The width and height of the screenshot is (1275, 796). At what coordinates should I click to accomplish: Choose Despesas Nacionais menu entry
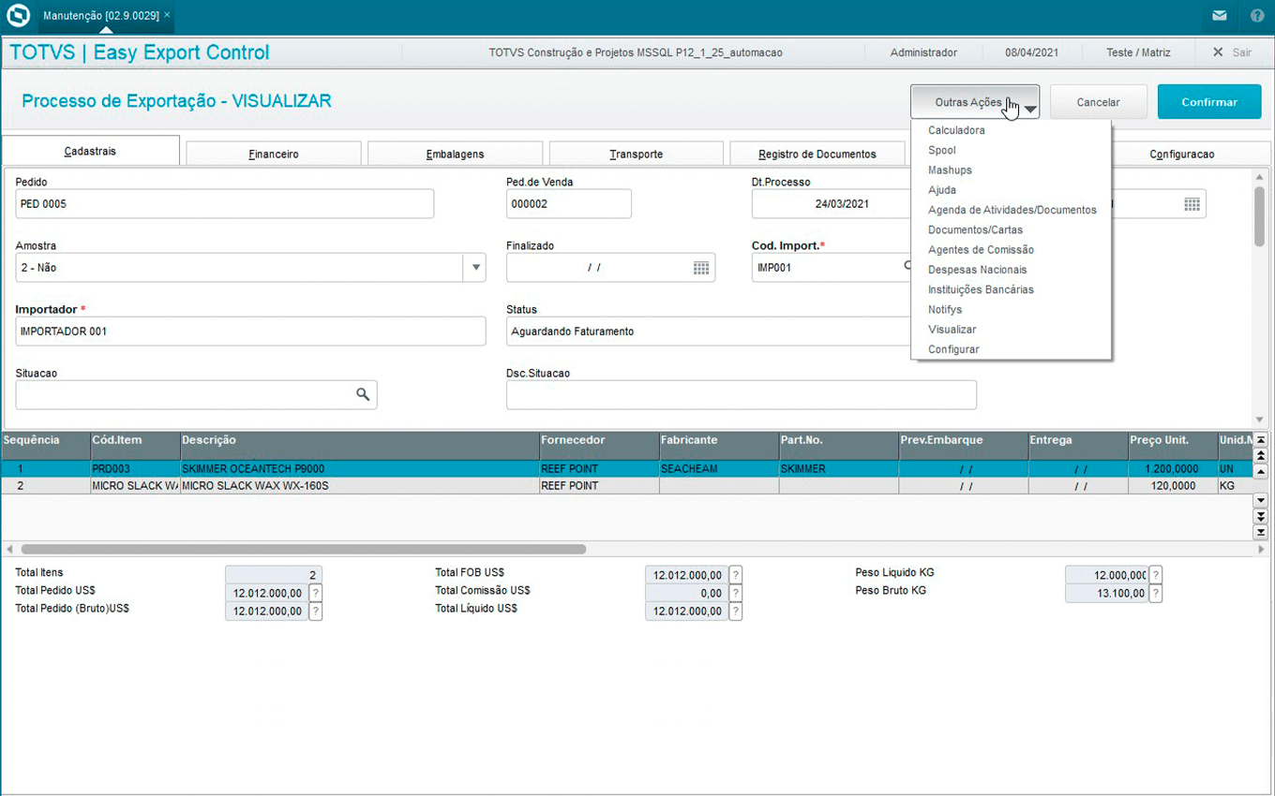[977, 270]
